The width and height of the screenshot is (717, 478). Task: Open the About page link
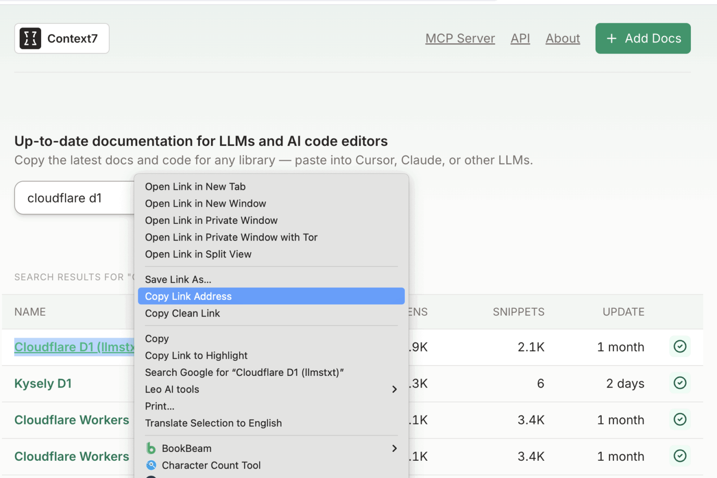coord(562,39)
